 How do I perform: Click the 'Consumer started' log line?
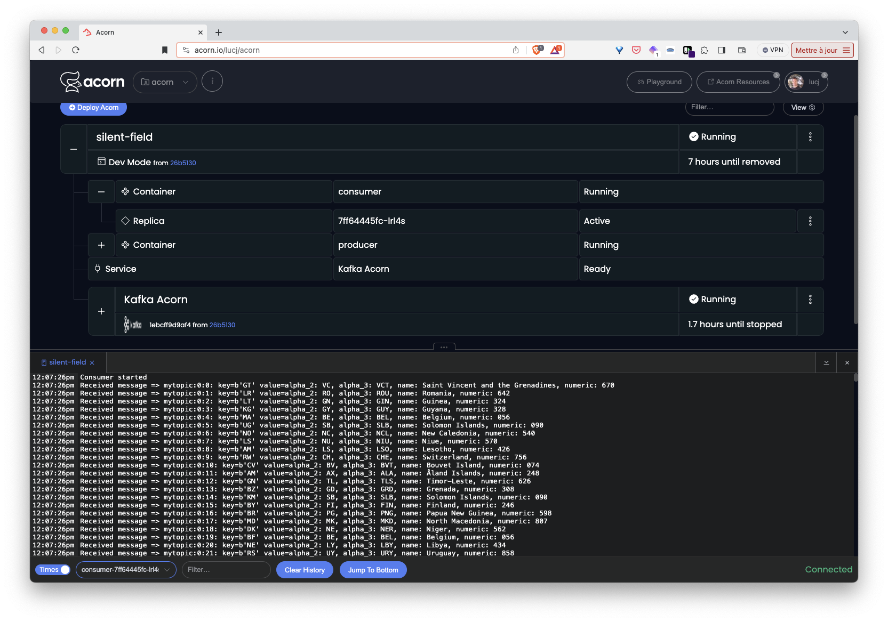[x=114, y=377]
